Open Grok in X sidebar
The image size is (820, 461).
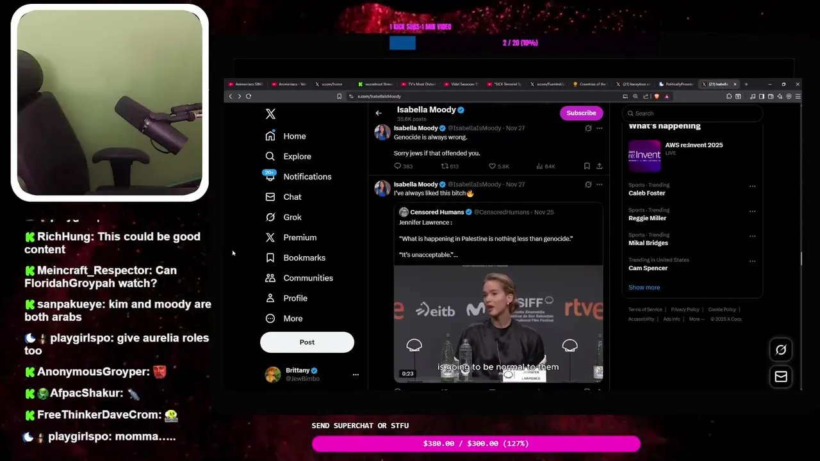pos(283,217)
